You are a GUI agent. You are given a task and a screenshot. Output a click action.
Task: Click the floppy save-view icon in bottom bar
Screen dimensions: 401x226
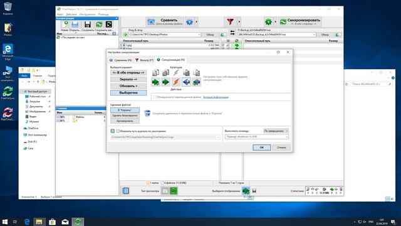[x=254, y=191]
